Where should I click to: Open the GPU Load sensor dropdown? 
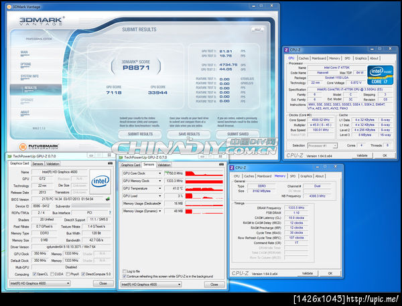159,196
